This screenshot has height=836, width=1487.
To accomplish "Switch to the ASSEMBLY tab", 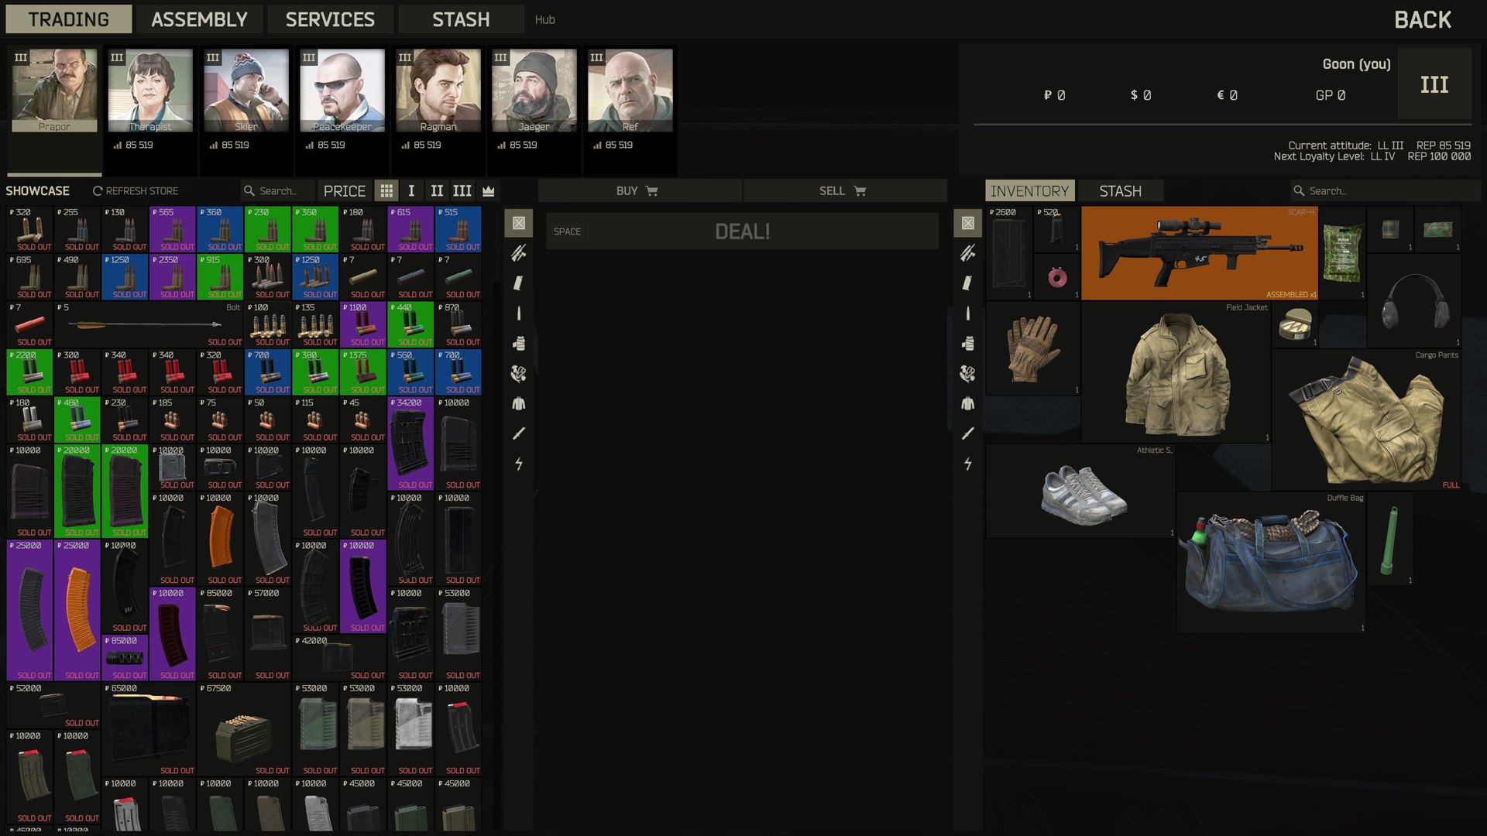I will pyautogui.click(x=199, y=19).
